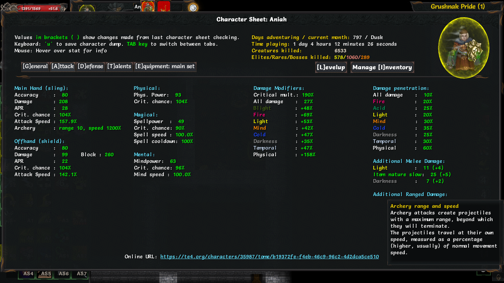Click the yellow-ringed player portrait in top bar
This screenshot has height=283, width=504.
tap(87, 8)
